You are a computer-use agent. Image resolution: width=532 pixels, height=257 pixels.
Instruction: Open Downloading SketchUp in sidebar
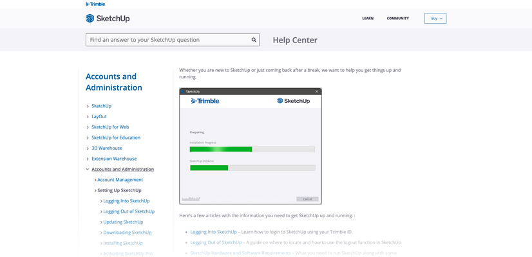128,233
